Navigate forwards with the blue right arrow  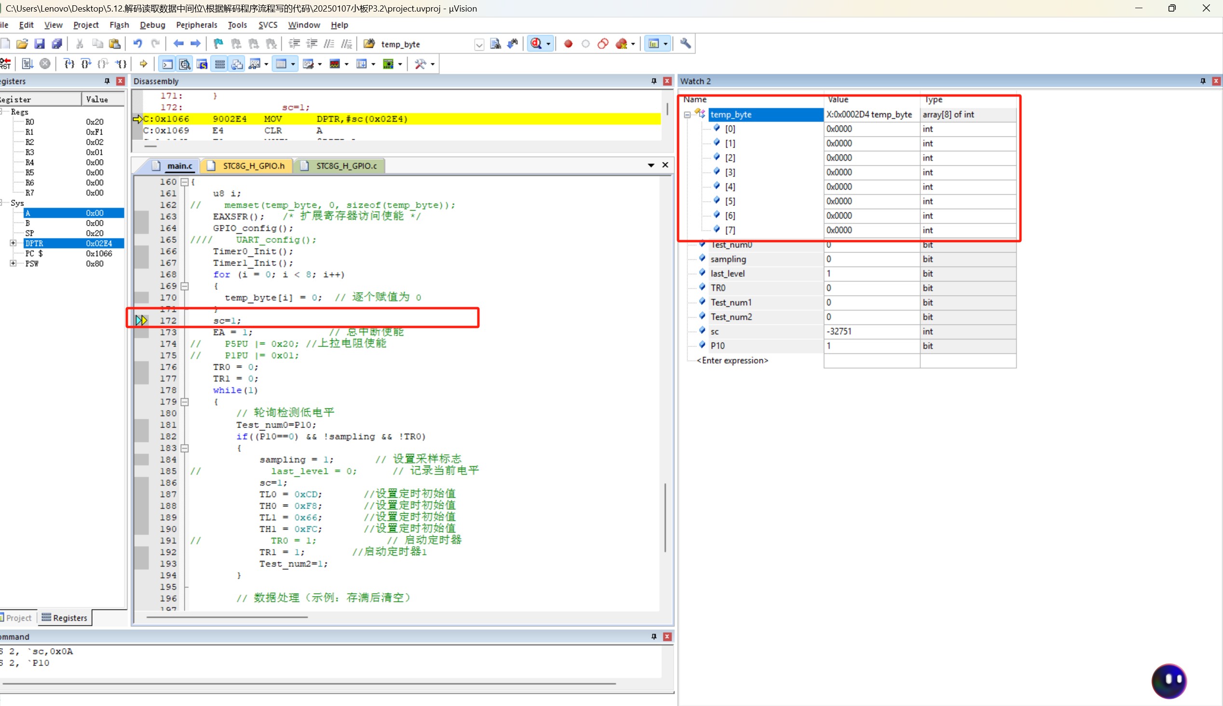(x=195, y=44)
